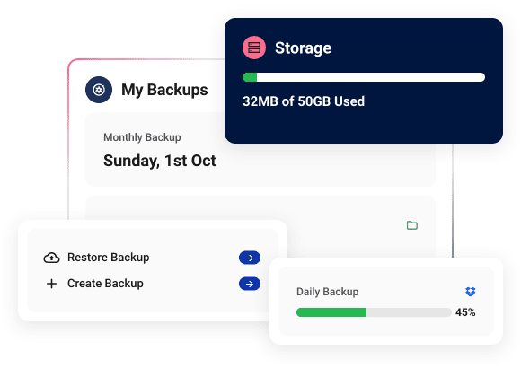
Task: Click the 32MB of 50GB Used text
Action: click(304, 101)
